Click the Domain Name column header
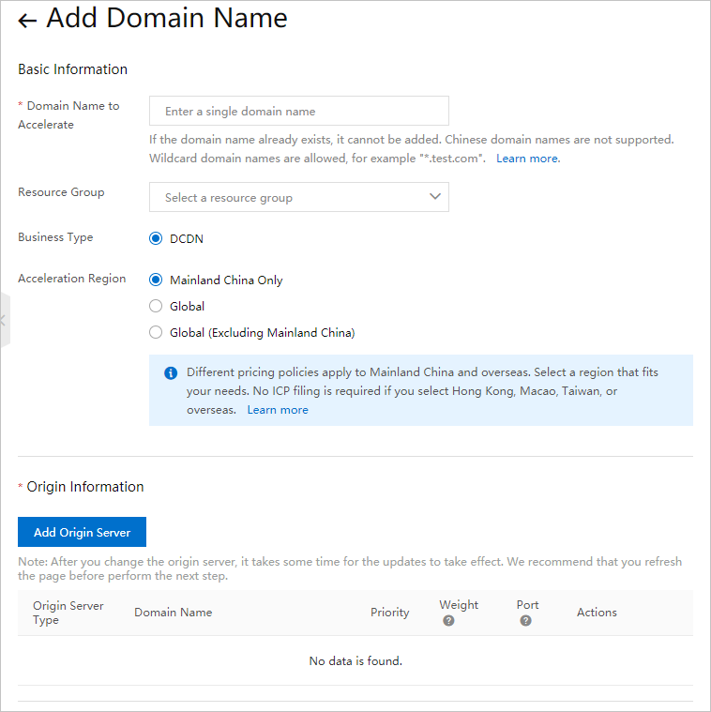 tap(173, 613)
